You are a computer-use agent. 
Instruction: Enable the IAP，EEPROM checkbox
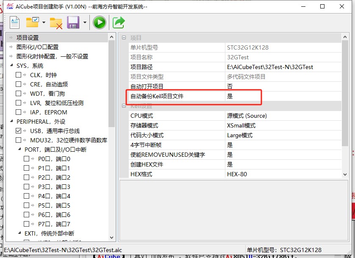[x=18, y=112]
